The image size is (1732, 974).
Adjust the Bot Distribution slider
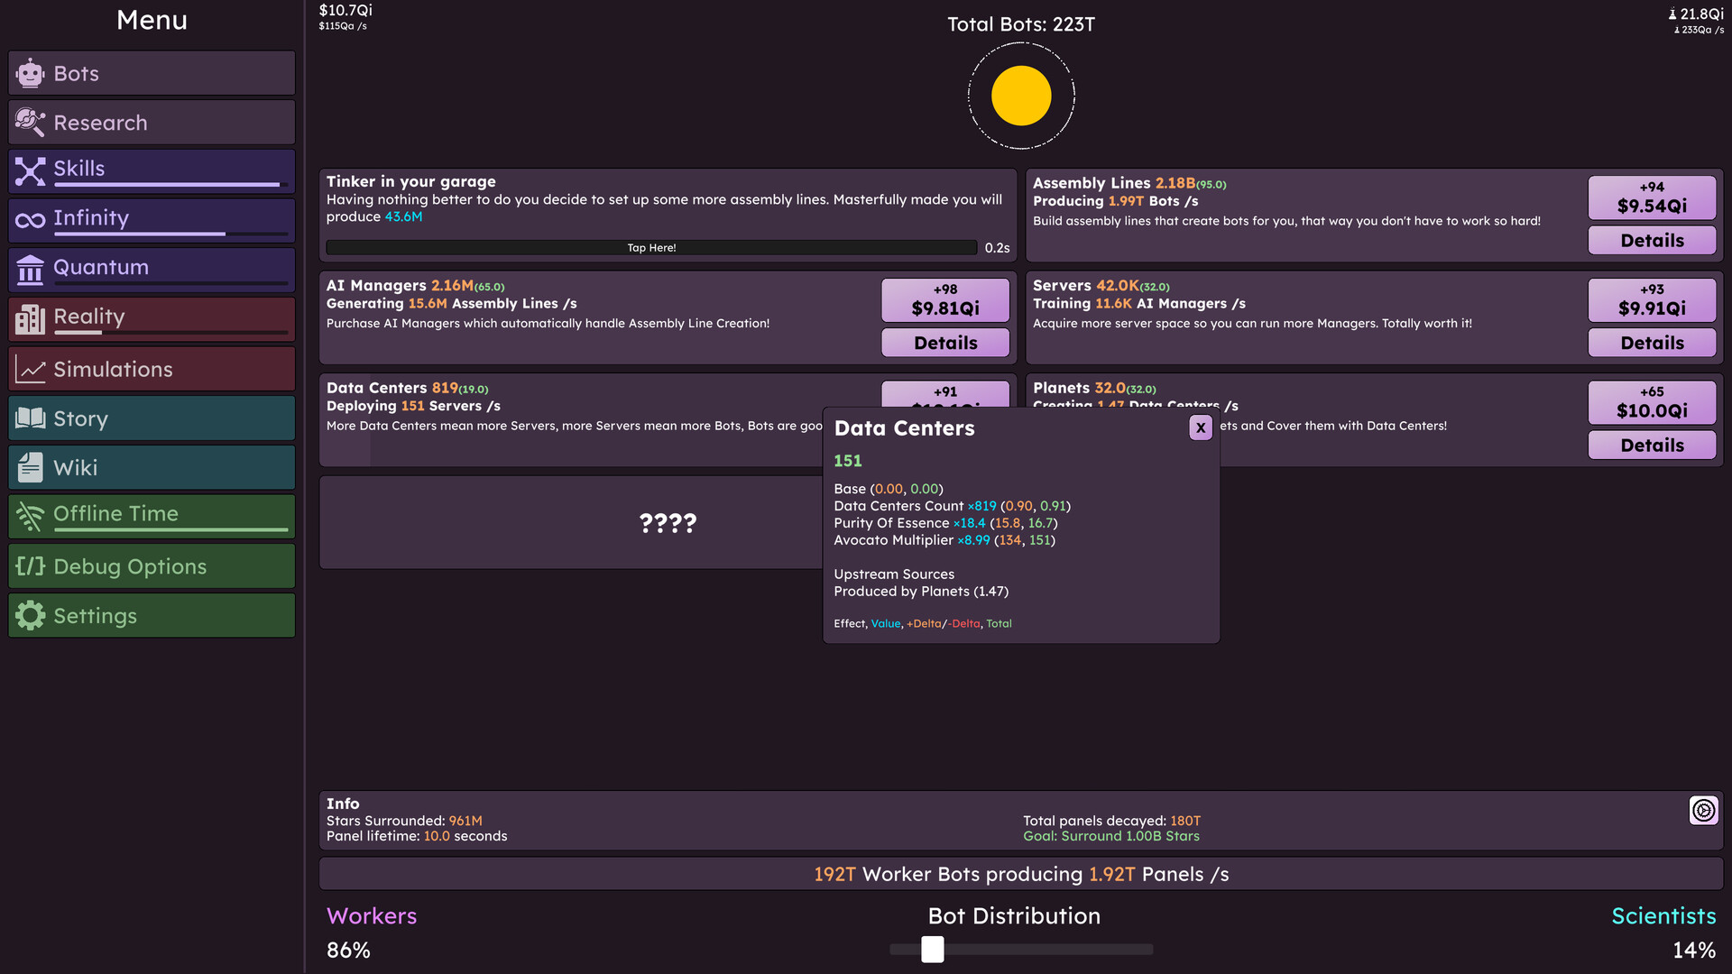(x=932, y=949)
